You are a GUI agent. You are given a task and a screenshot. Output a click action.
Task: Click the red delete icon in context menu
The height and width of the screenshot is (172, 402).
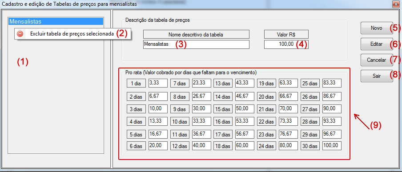click(x=20, y=34)
